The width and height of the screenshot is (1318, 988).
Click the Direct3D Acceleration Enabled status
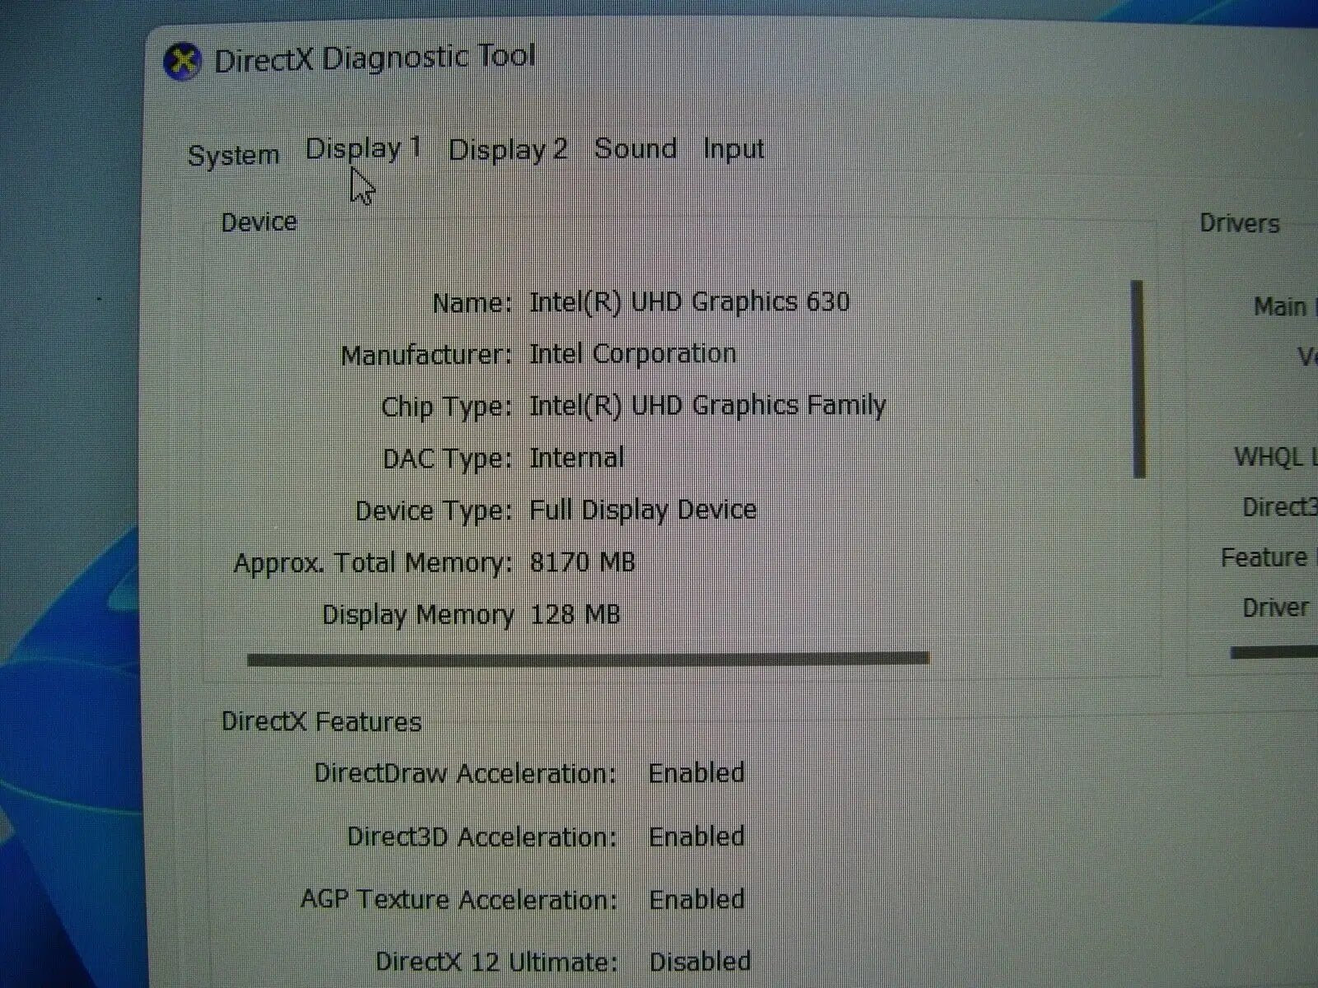697,837
